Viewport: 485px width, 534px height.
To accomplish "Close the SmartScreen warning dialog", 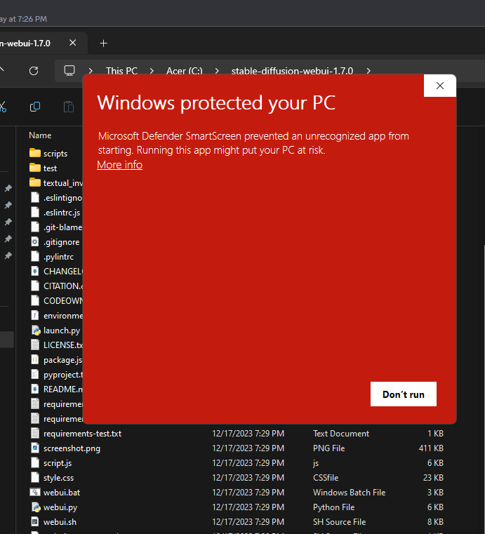I will click(x=439, y=86).
